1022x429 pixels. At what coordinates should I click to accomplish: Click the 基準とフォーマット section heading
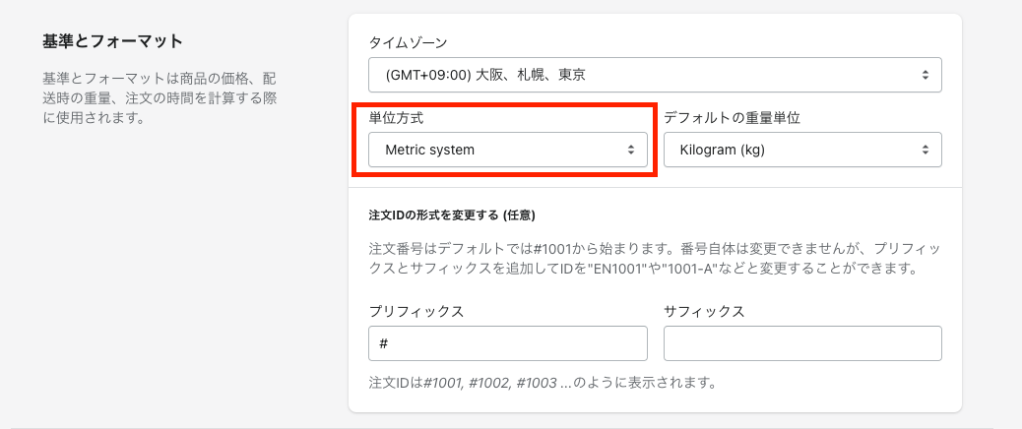click(113, 41)
